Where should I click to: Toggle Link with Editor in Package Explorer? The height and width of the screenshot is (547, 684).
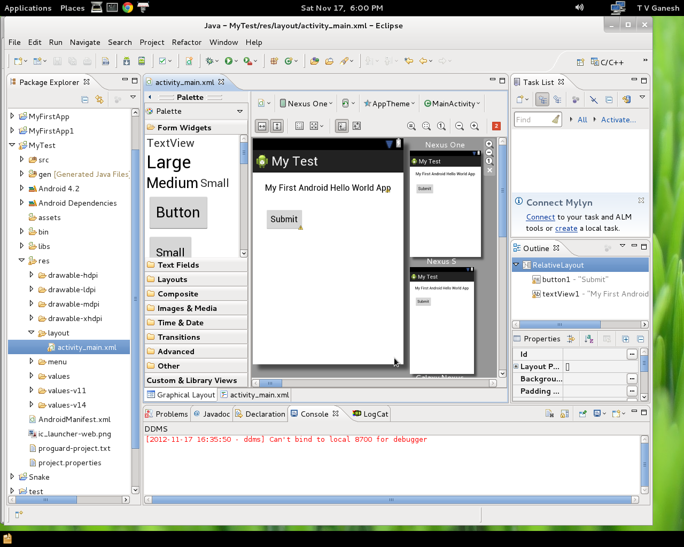click(x=99, y=99)
